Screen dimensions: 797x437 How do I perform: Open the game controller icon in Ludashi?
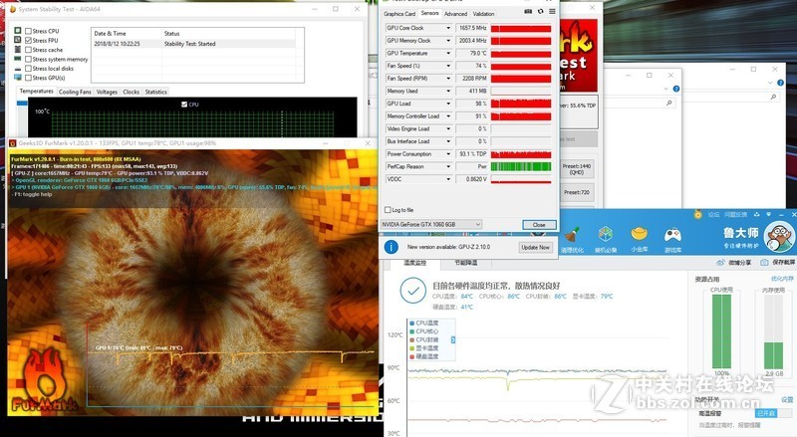673,235
